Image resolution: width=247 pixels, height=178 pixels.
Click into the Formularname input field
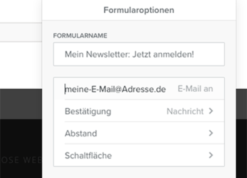pyautogui.click(x=139, y=54)
